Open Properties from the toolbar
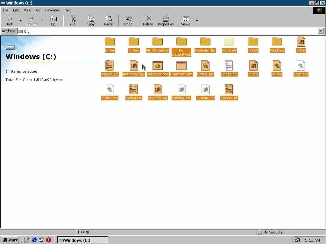The image size is (326, 244). (166, 21)
